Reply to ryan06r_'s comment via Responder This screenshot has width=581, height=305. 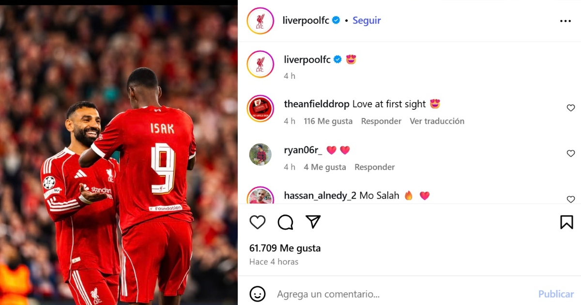click(375, 167)
